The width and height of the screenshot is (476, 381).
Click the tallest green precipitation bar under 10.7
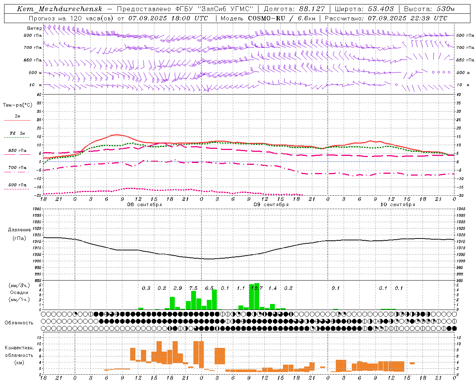pos(257,296)
